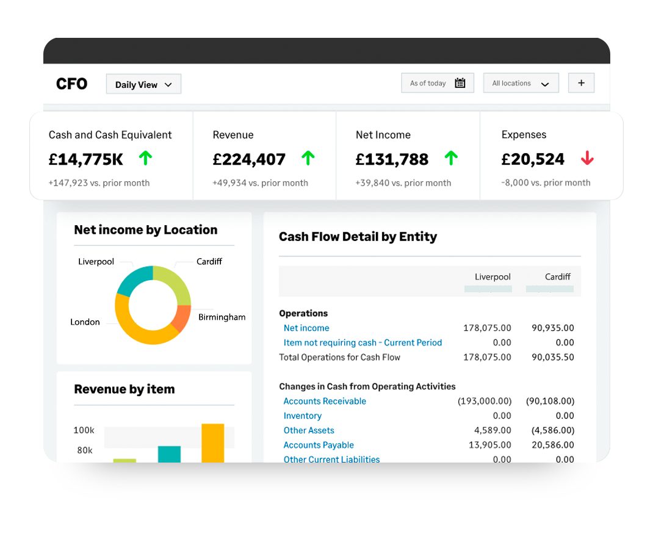The image size is (653, 537).
Task: Open the As of today date picker
Action: point(438,83)
